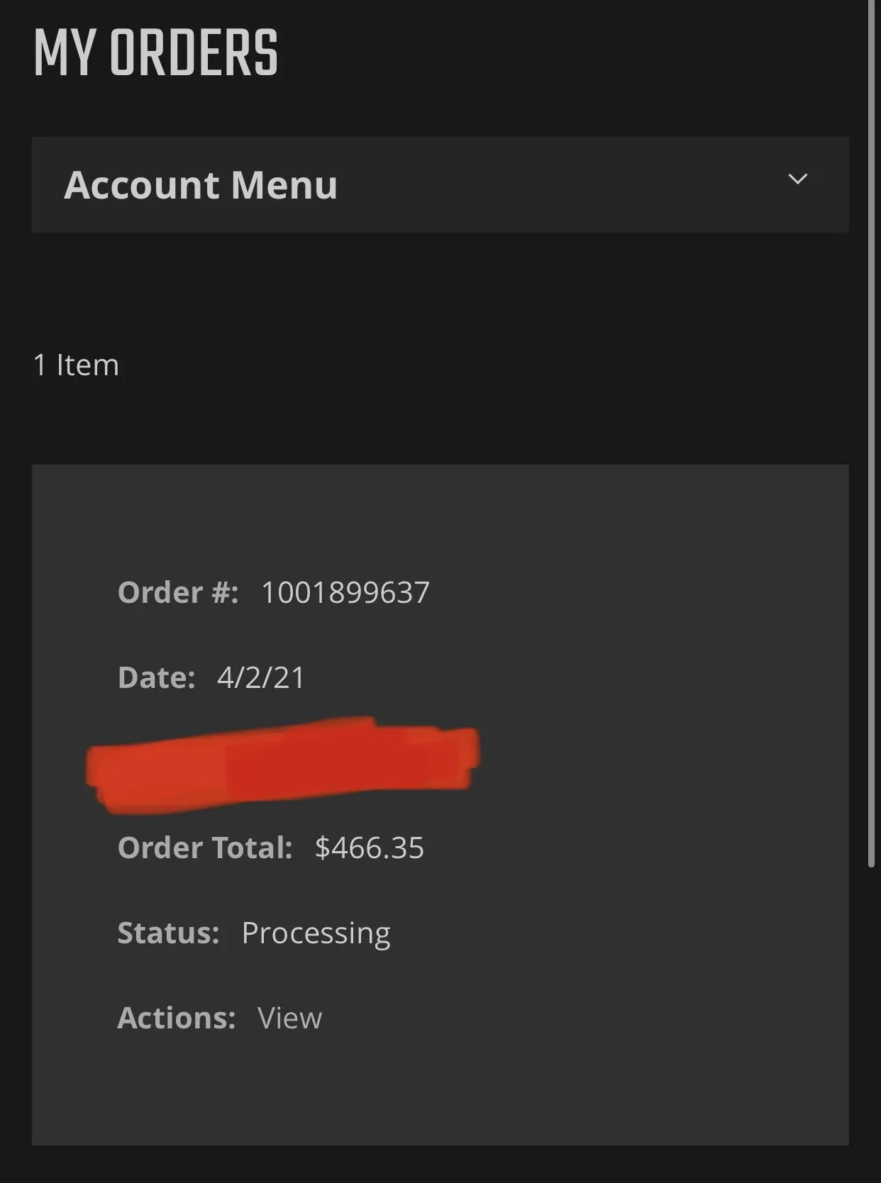Click the Actions: label
The width and height of the screenshot is (881, 1183).
(x=176, y=1018)
